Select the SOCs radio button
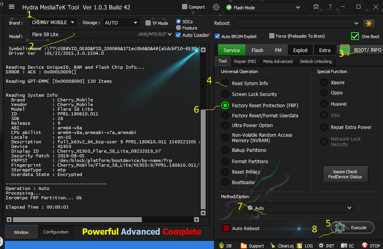This screenshot has height=249, width=383. pos(178,21)
